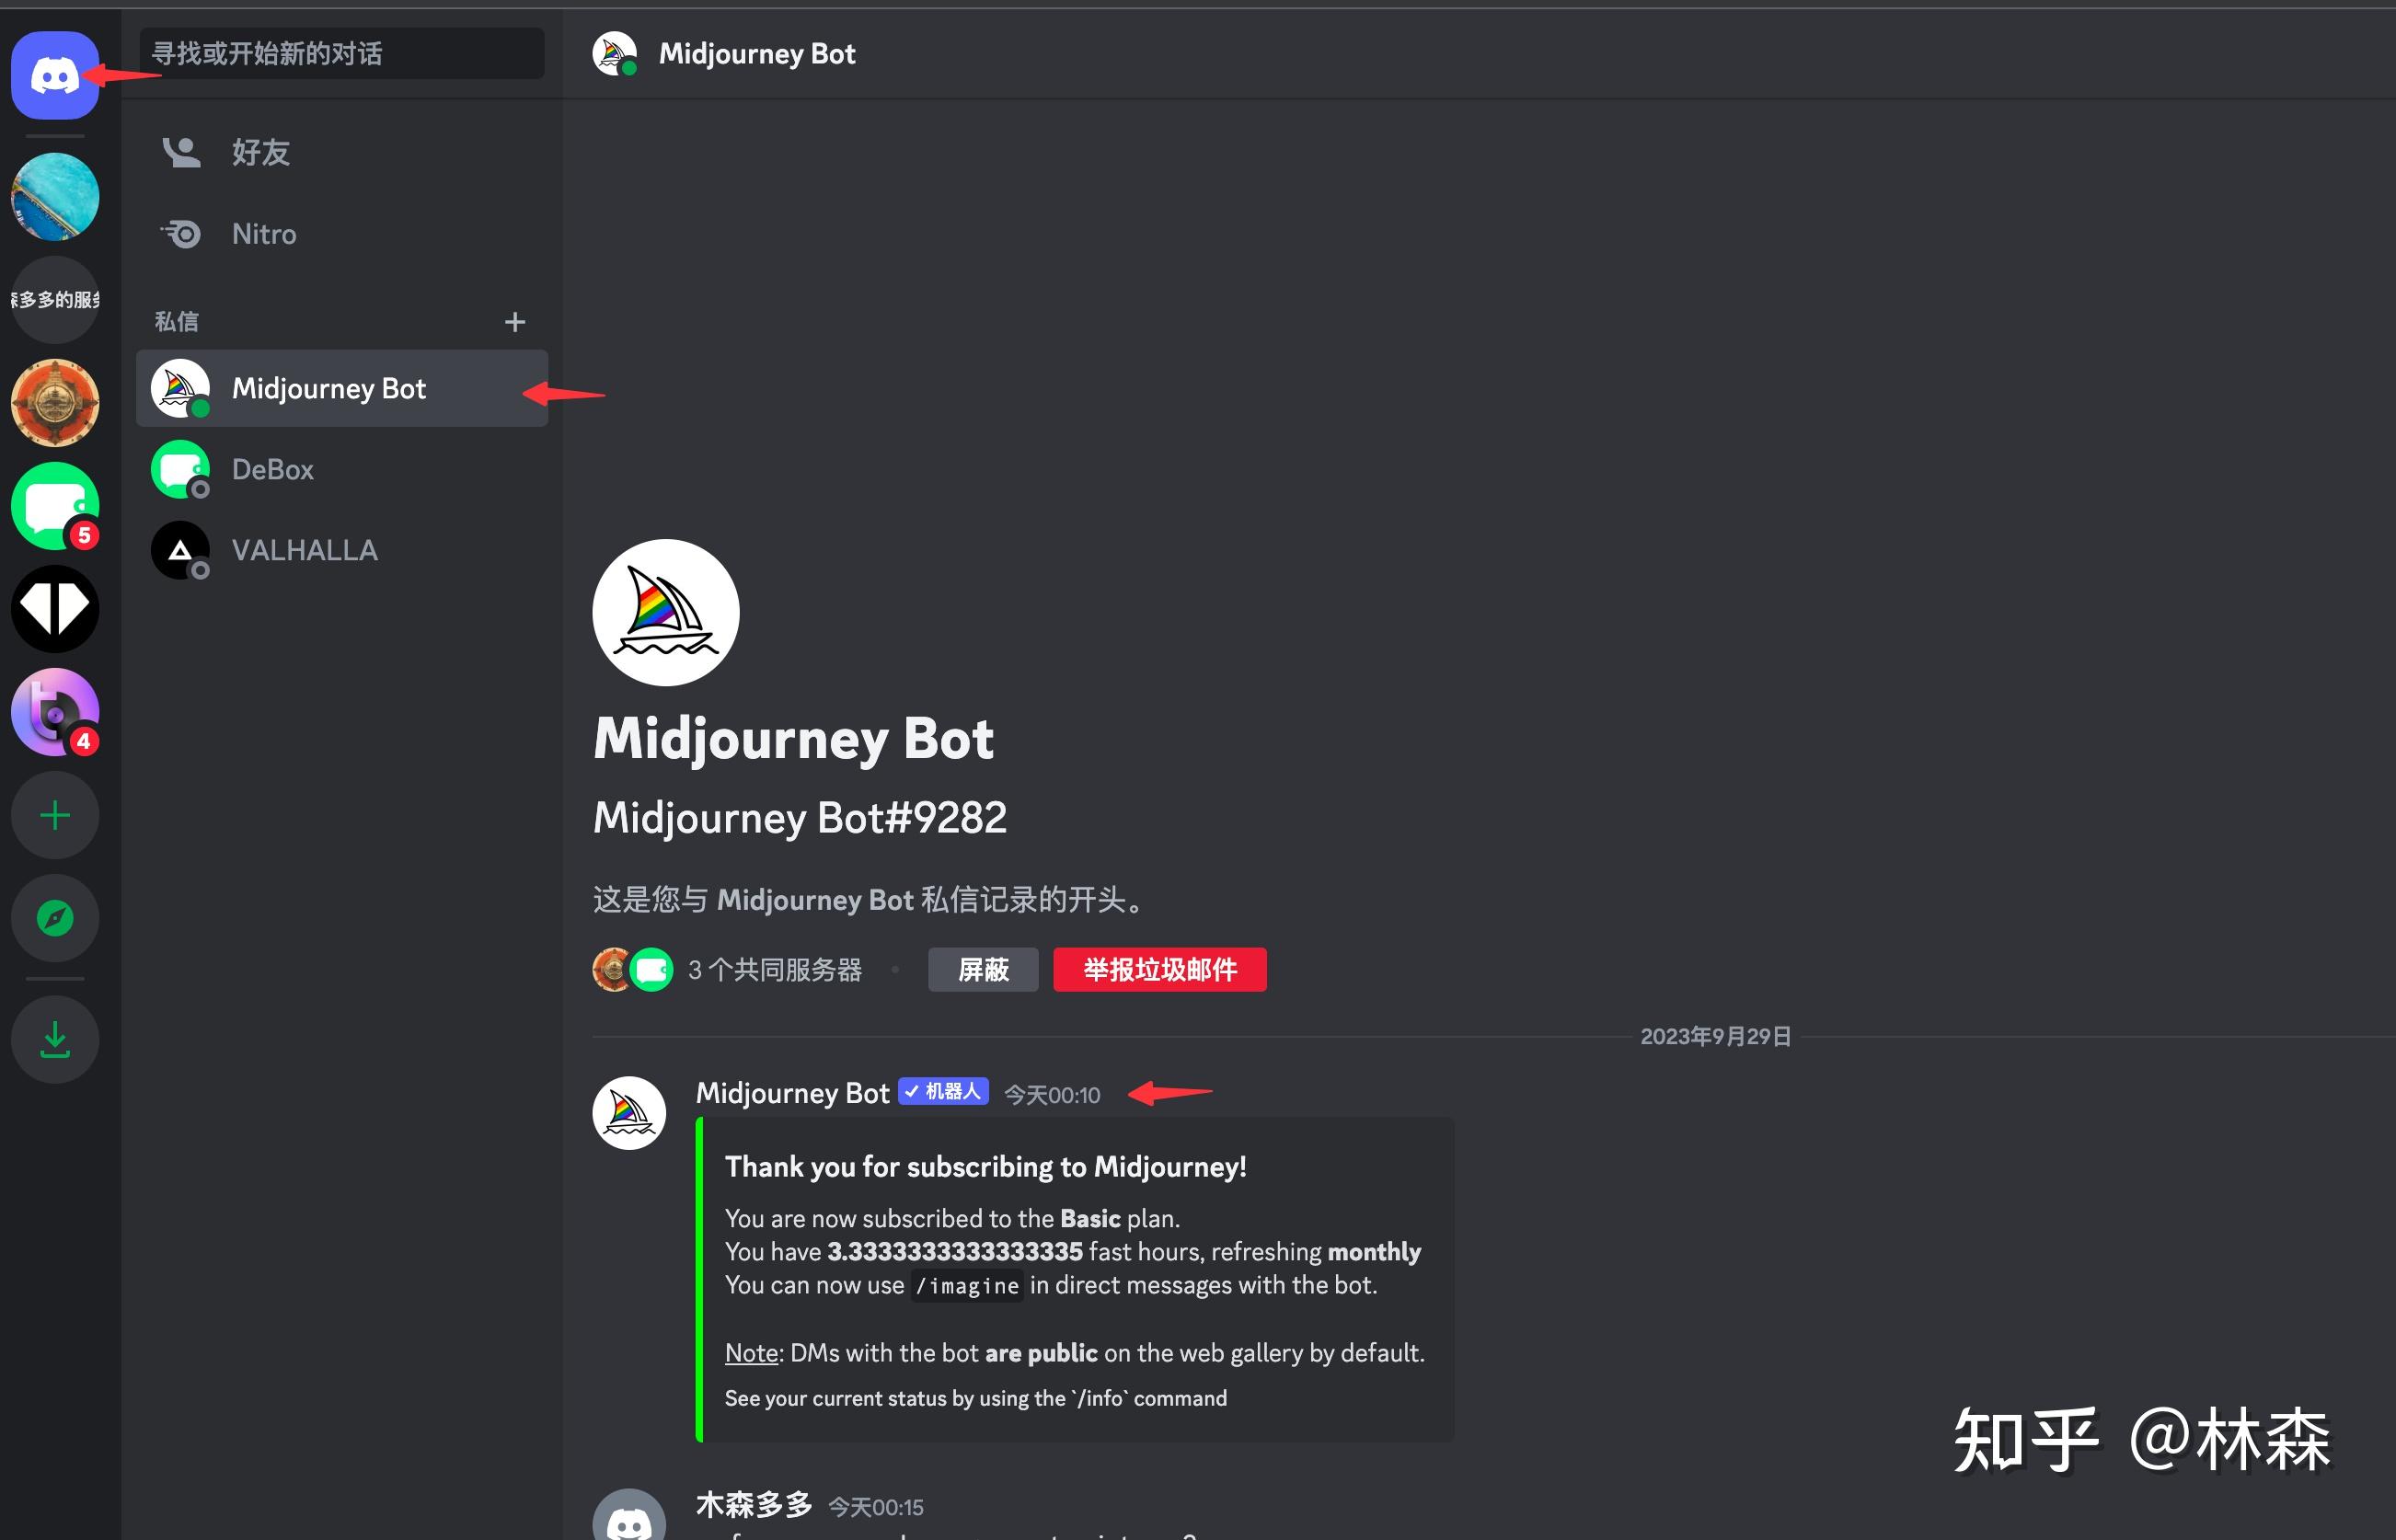Screen dimensions: 2396x1540
Task: Click the message timestamp 今天00:10
Action: pos(1052,1096)
